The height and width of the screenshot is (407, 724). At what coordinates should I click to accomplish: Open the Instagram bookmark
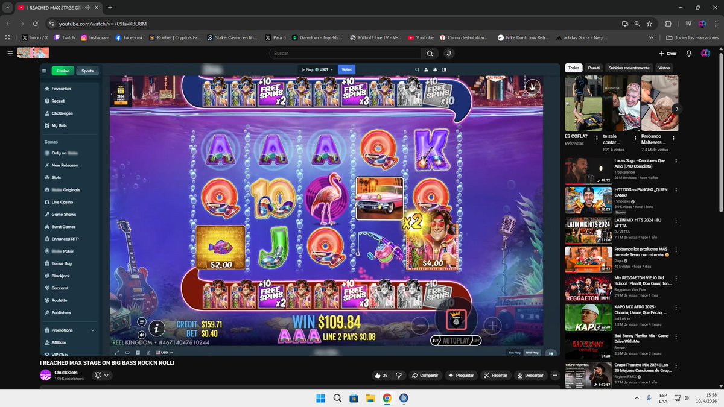95,37
